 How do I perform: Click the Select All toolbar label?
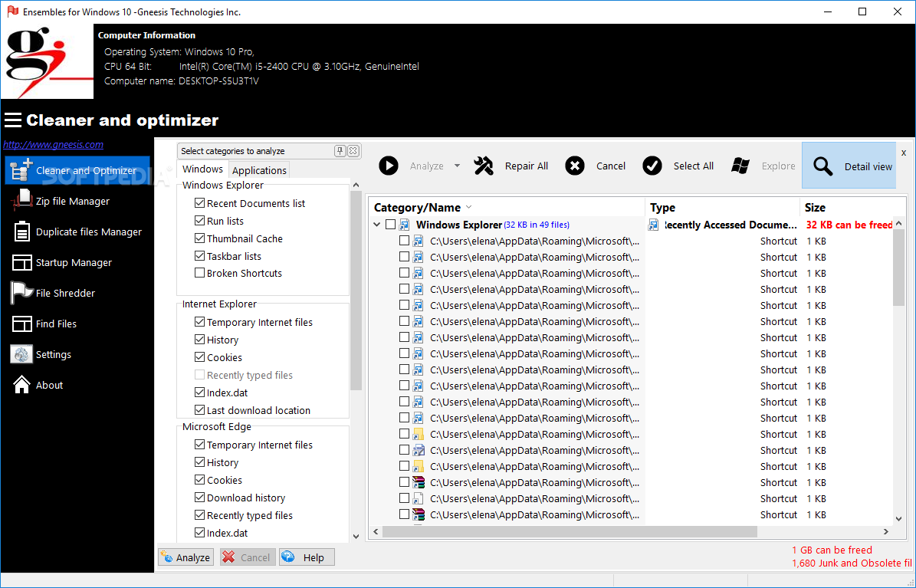click(694, 166)
